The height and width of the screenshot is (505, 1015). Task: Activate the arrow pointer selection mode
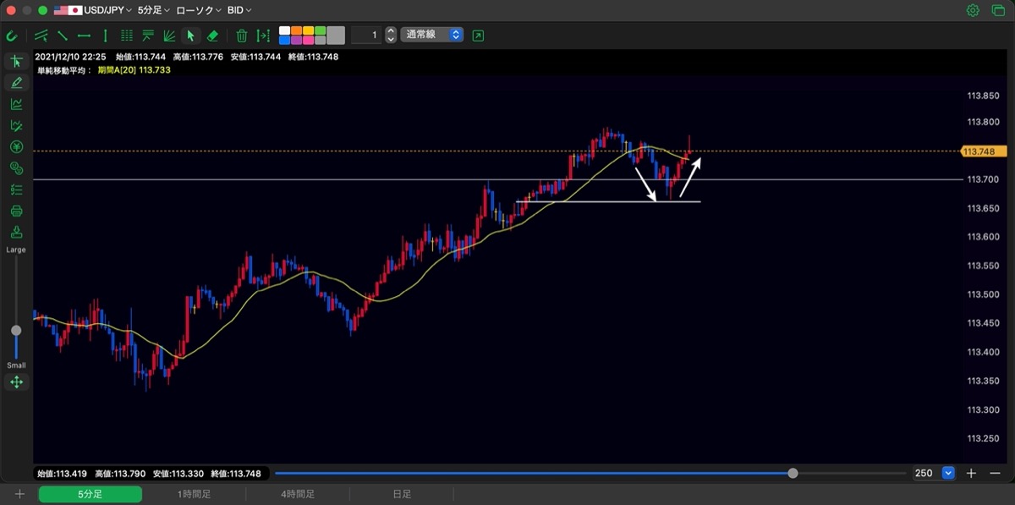(x=191, y=36)
